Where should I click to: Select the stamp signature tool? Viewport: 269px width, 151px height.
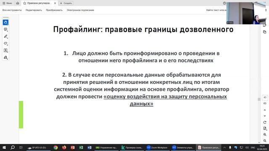coord(5,57)
